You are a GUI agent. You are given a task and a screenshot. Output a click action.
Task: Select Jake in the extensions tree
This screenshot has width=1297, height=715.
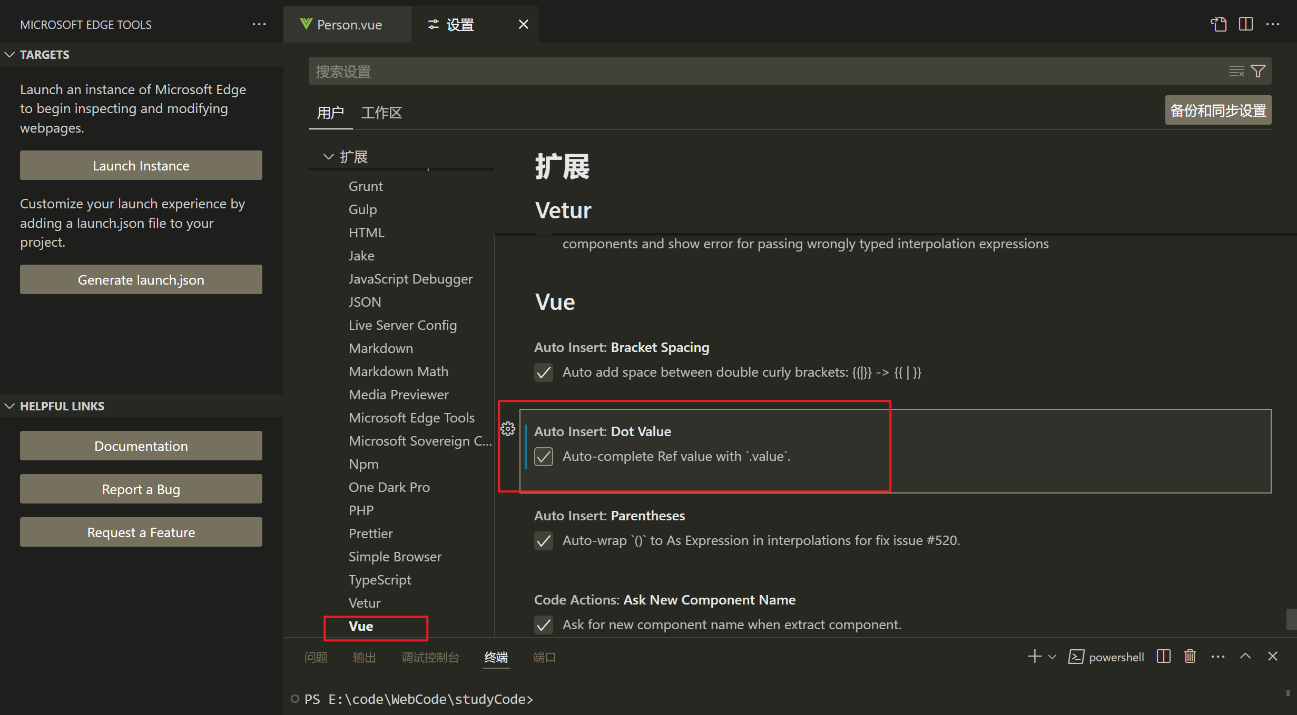[361, 256]
